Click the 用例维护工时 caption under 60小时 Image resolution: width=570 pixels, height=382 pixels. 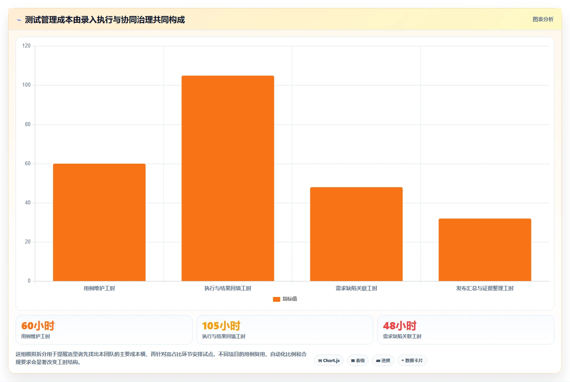click(36, 336)
